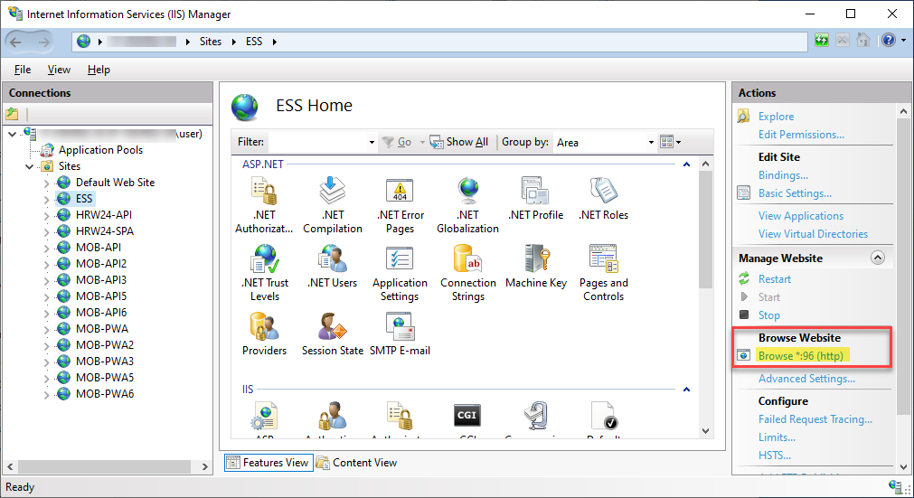Select the HRW24-SPA site
This screenshot has width=914, height=498.
(104, 231)
